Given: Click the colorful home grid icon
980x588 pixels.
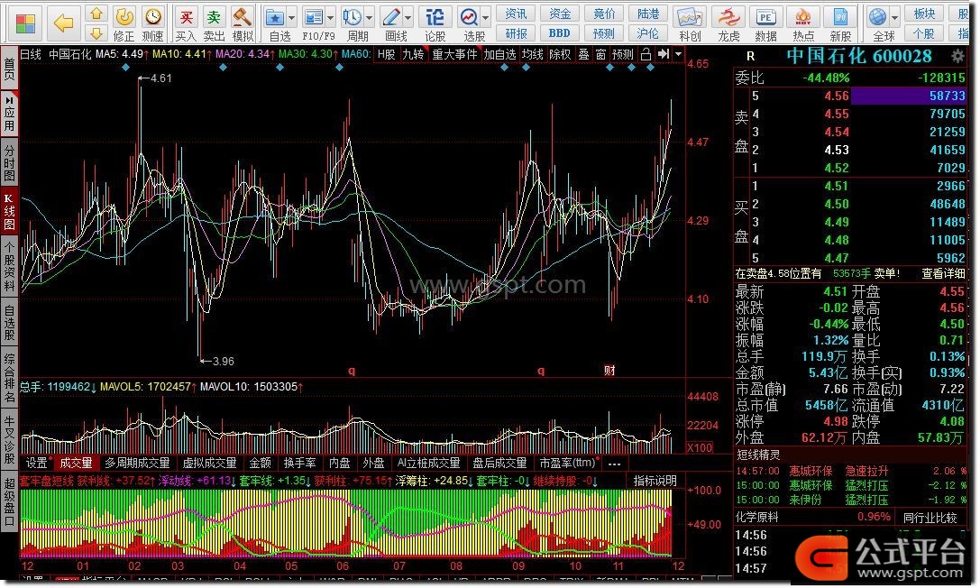Looking at the screenshot, I should [x=25, y=23].
